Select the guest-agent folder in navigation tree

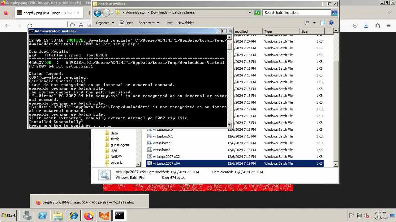(x=120, y=145)
